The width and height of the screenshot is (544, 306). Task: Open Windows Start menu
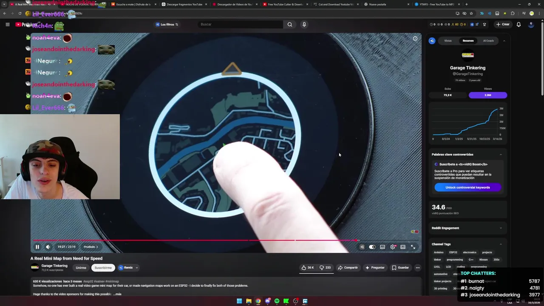click(239, 301)
